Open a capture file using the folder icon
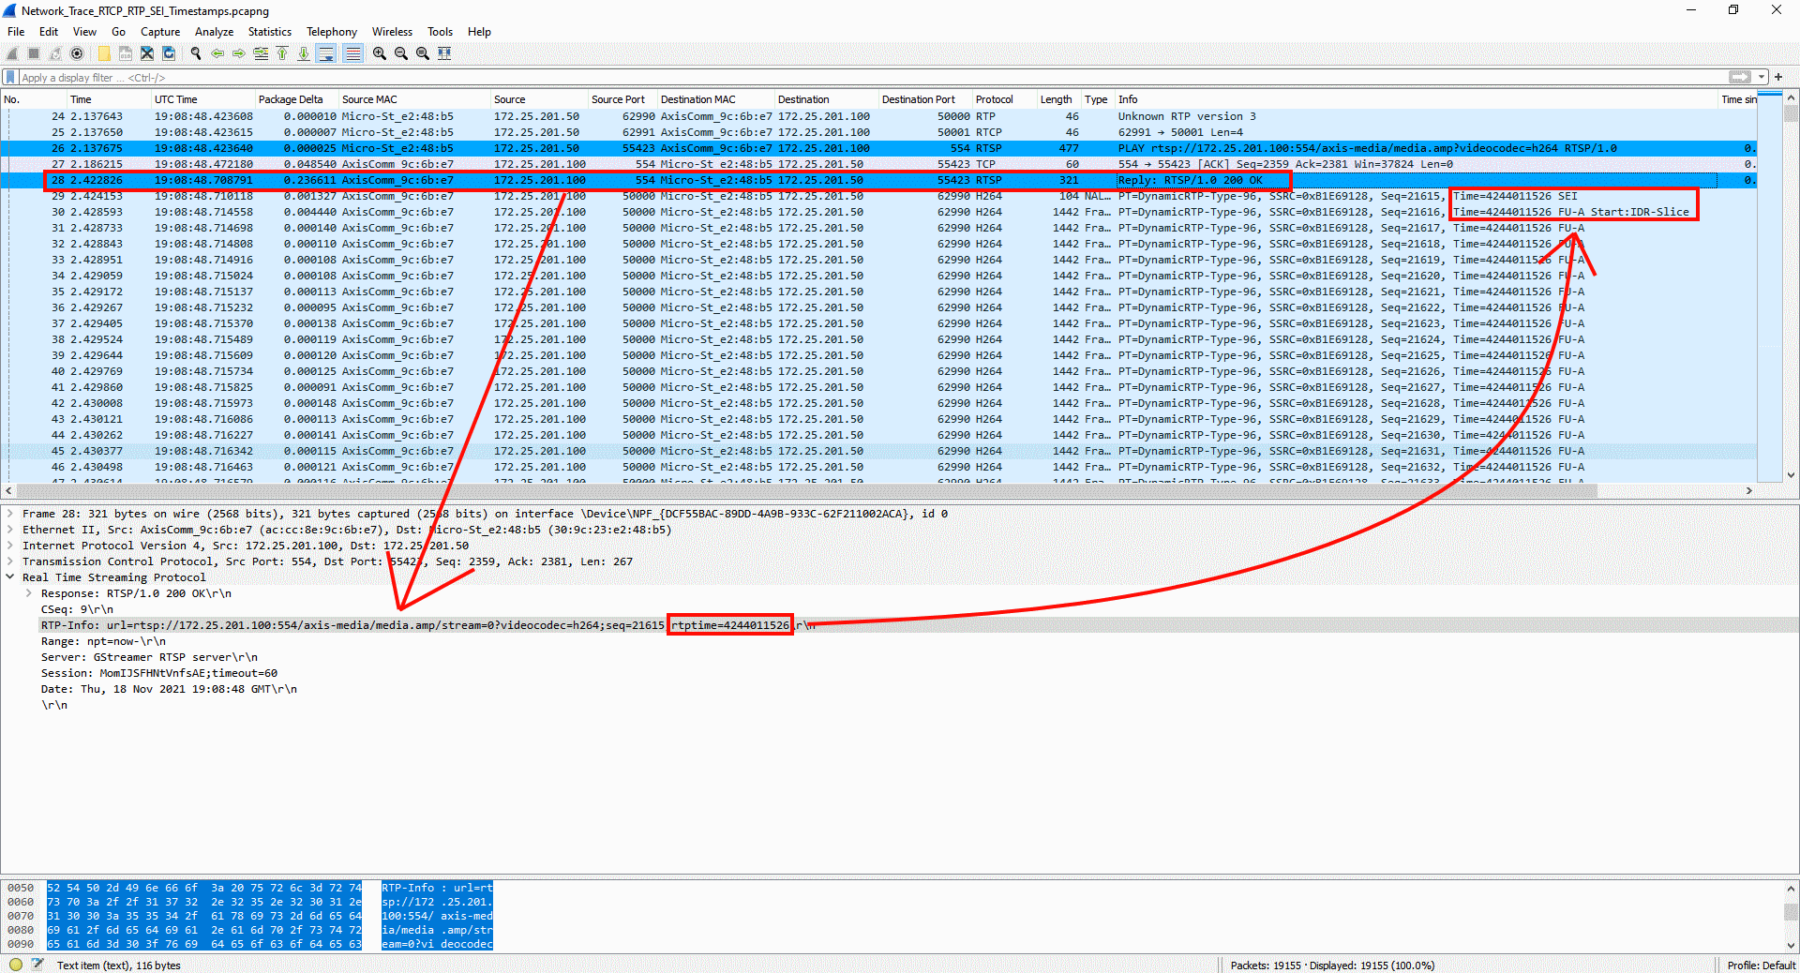Image resolution: width=1800 pixels, height=973 pixels. click(104, 53)
